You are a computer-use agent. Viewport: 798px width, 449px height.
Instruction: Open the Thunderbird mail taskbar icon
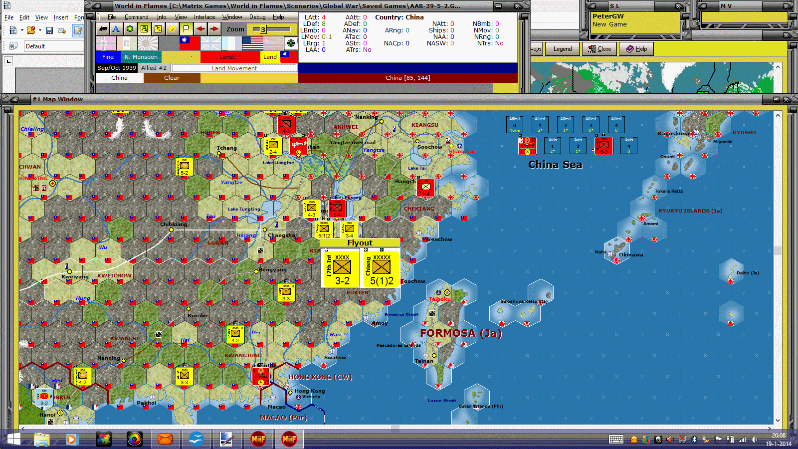point(165,439)
